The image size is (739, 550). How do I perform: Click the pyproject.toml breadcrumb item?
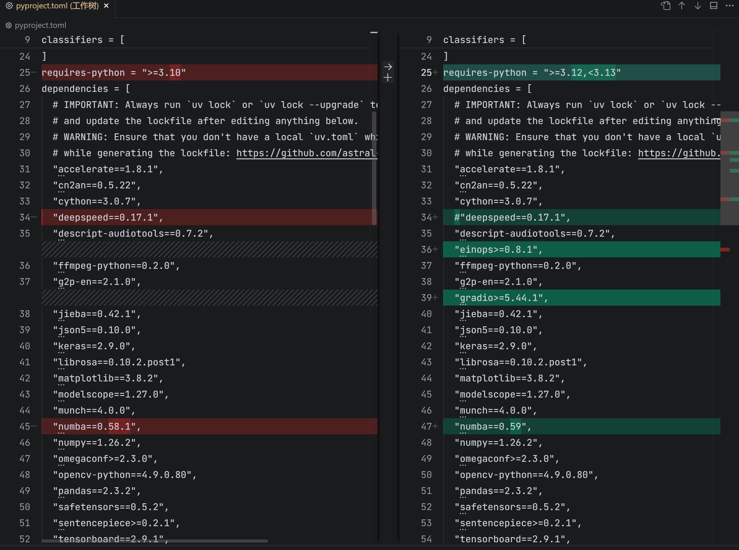(40, 25)
